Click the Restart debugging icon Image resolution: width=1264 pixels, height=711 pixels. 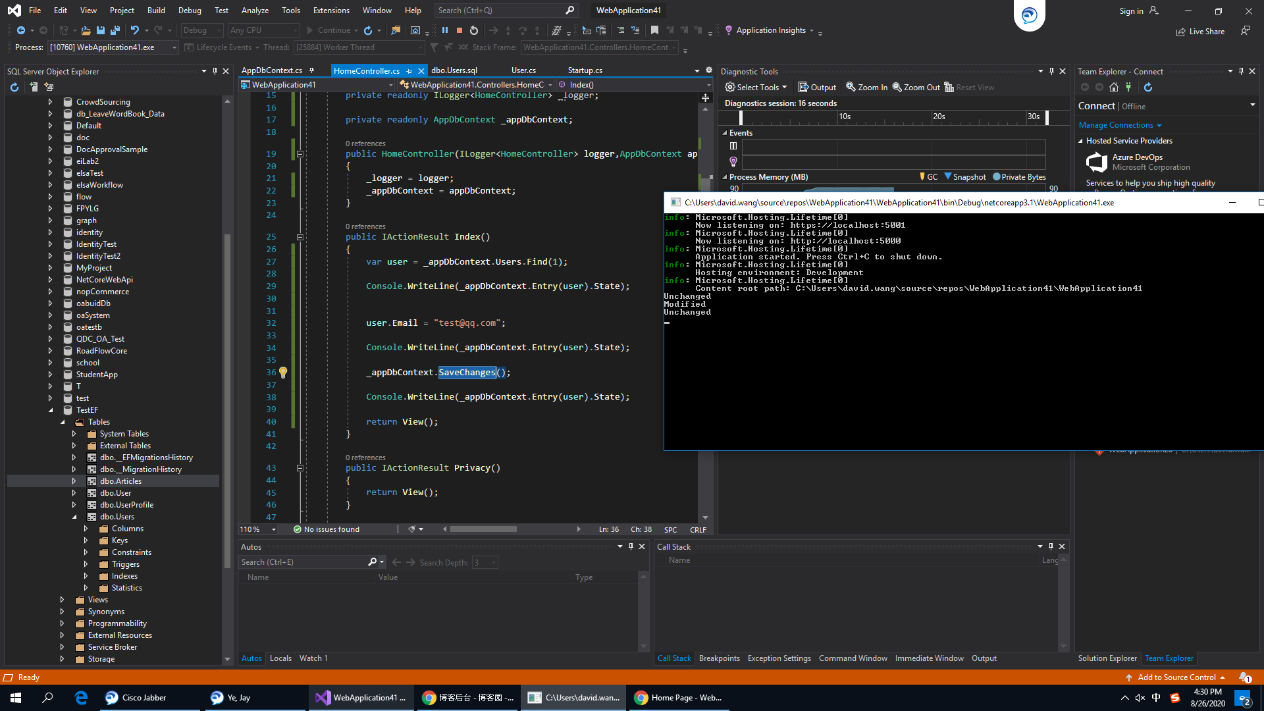click(x=474, y=30)
